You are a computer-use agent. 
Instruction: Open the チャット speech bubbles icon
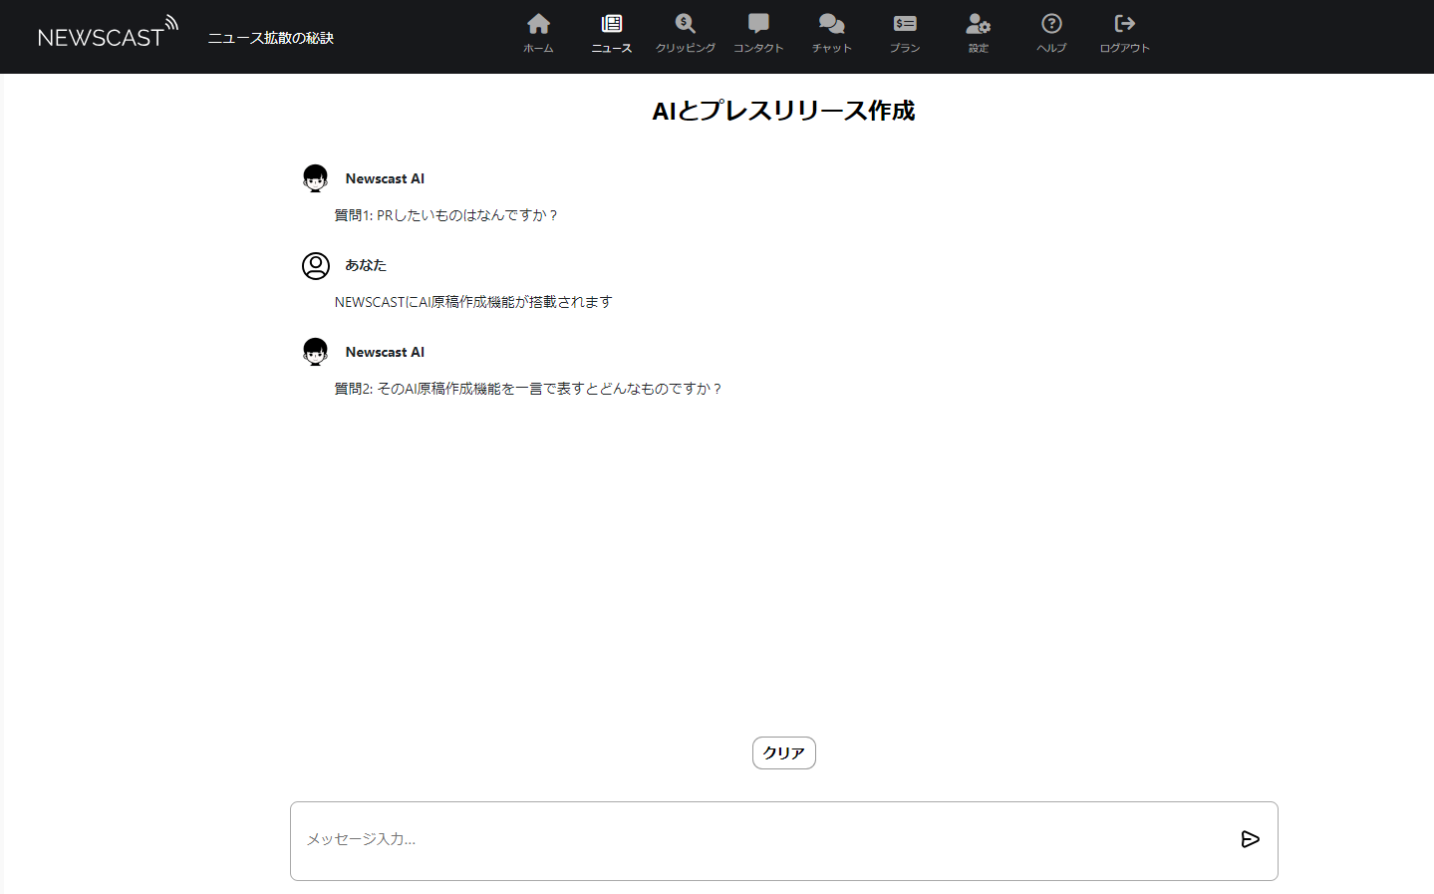831,24
